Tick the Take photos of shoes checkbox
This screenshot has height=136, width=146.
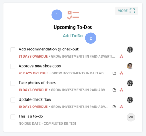click(13, 83)
